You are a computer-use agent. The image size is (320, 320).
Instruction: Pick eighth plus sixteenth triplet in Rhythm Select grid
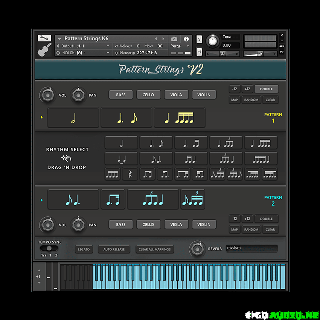point(217,174)
